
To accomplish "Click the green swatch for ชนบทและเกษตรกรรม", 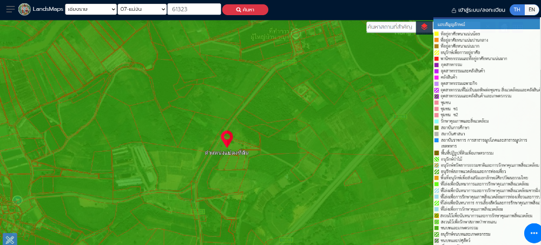I will click(x=436, y=228).
